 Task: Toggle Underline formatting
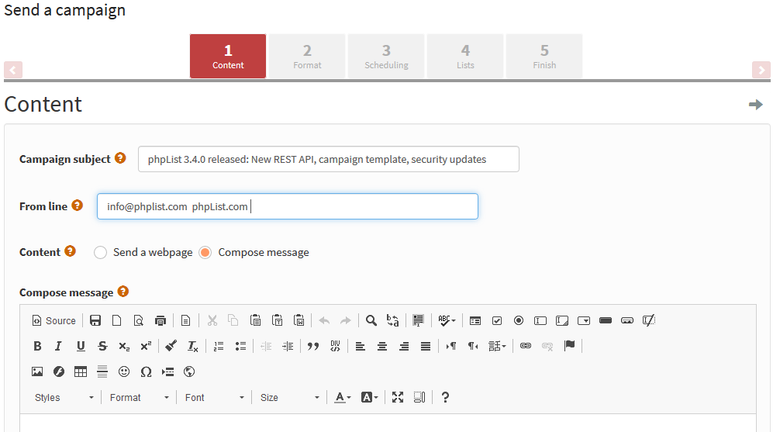(81, 346)
